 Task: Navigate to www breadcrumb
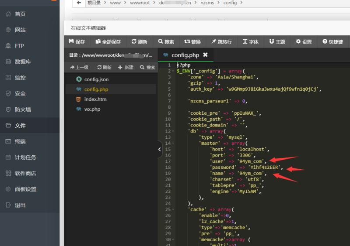tap(115, 3)
